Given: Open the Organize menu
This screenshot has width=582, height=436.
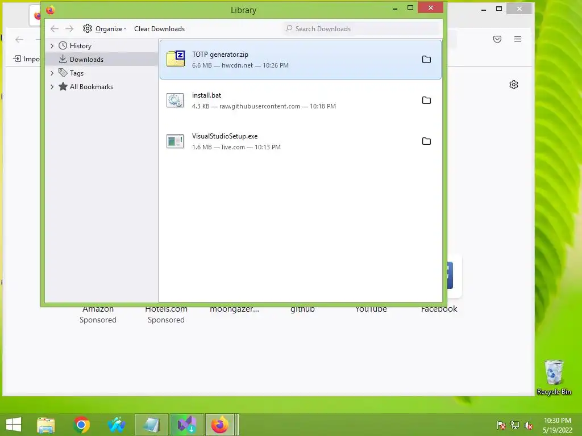Looking at the screenshot, I should coord(105,28).
